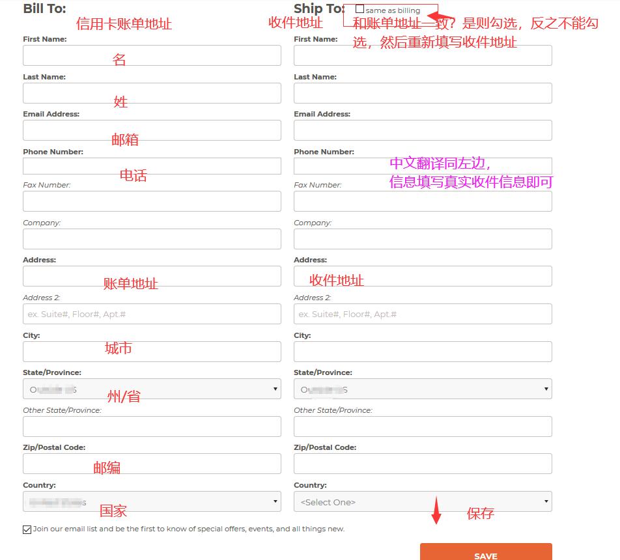The image size is (620, 560).
Task: Open the Ship To State/Province dropdown
Action: (x=423, y=389)
